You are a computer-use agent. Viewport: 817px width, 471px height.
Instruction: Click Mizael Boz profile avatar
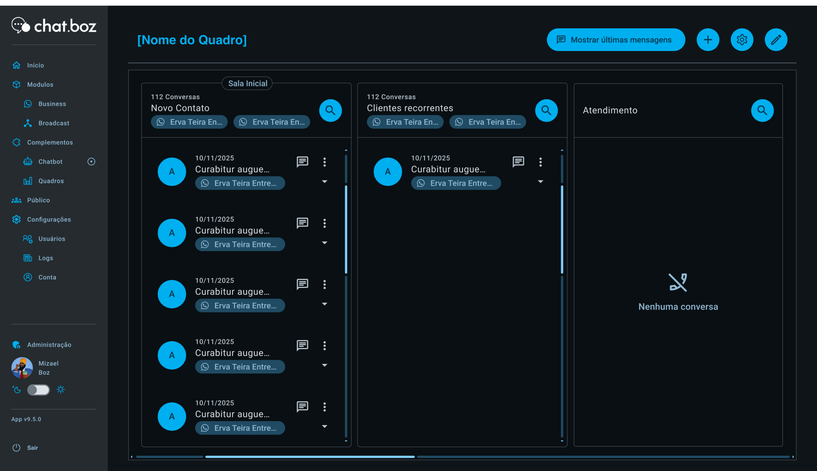point(22,368)
